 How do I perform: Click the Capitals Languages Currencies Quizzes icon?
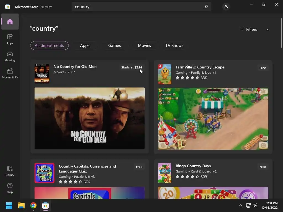click(x=44, y=173)
